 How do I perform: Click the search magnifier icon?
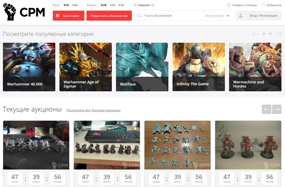click(139, 16)
